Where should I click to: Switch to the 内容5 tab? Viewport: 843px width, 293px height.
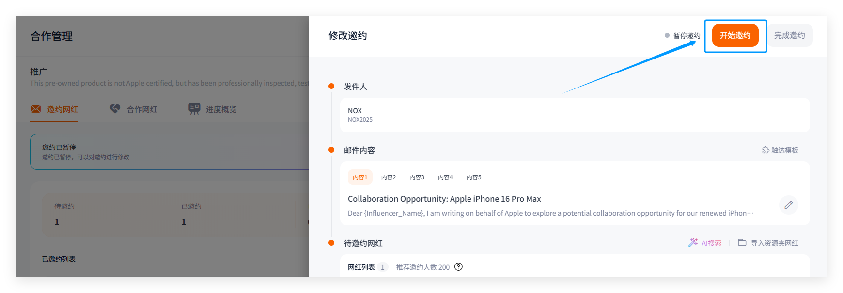click(x=474, y=177)
